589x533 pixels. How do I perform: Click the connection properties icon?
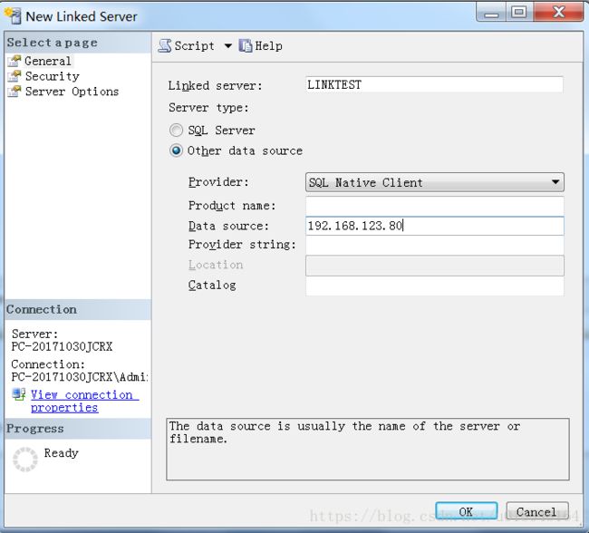(19, 394)
